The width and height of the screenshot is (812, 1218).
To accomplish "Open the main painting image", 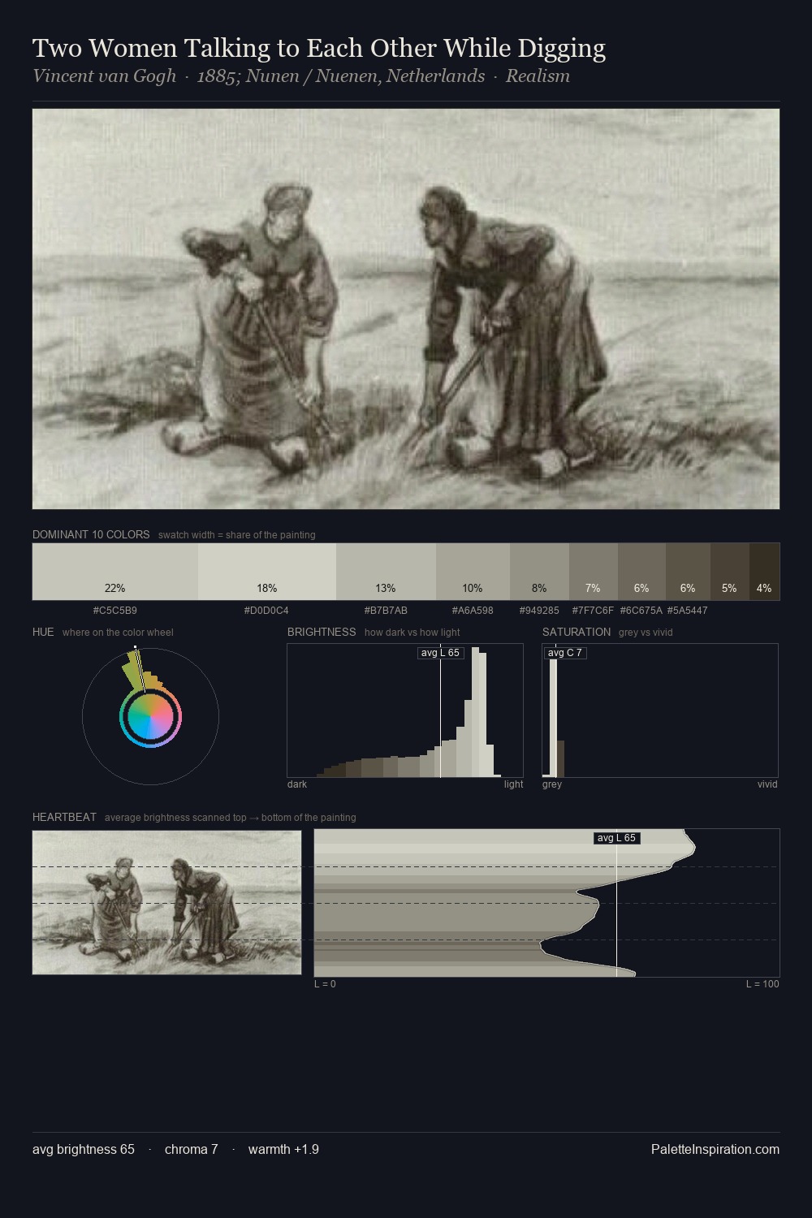I will click(x=406, y=309).
